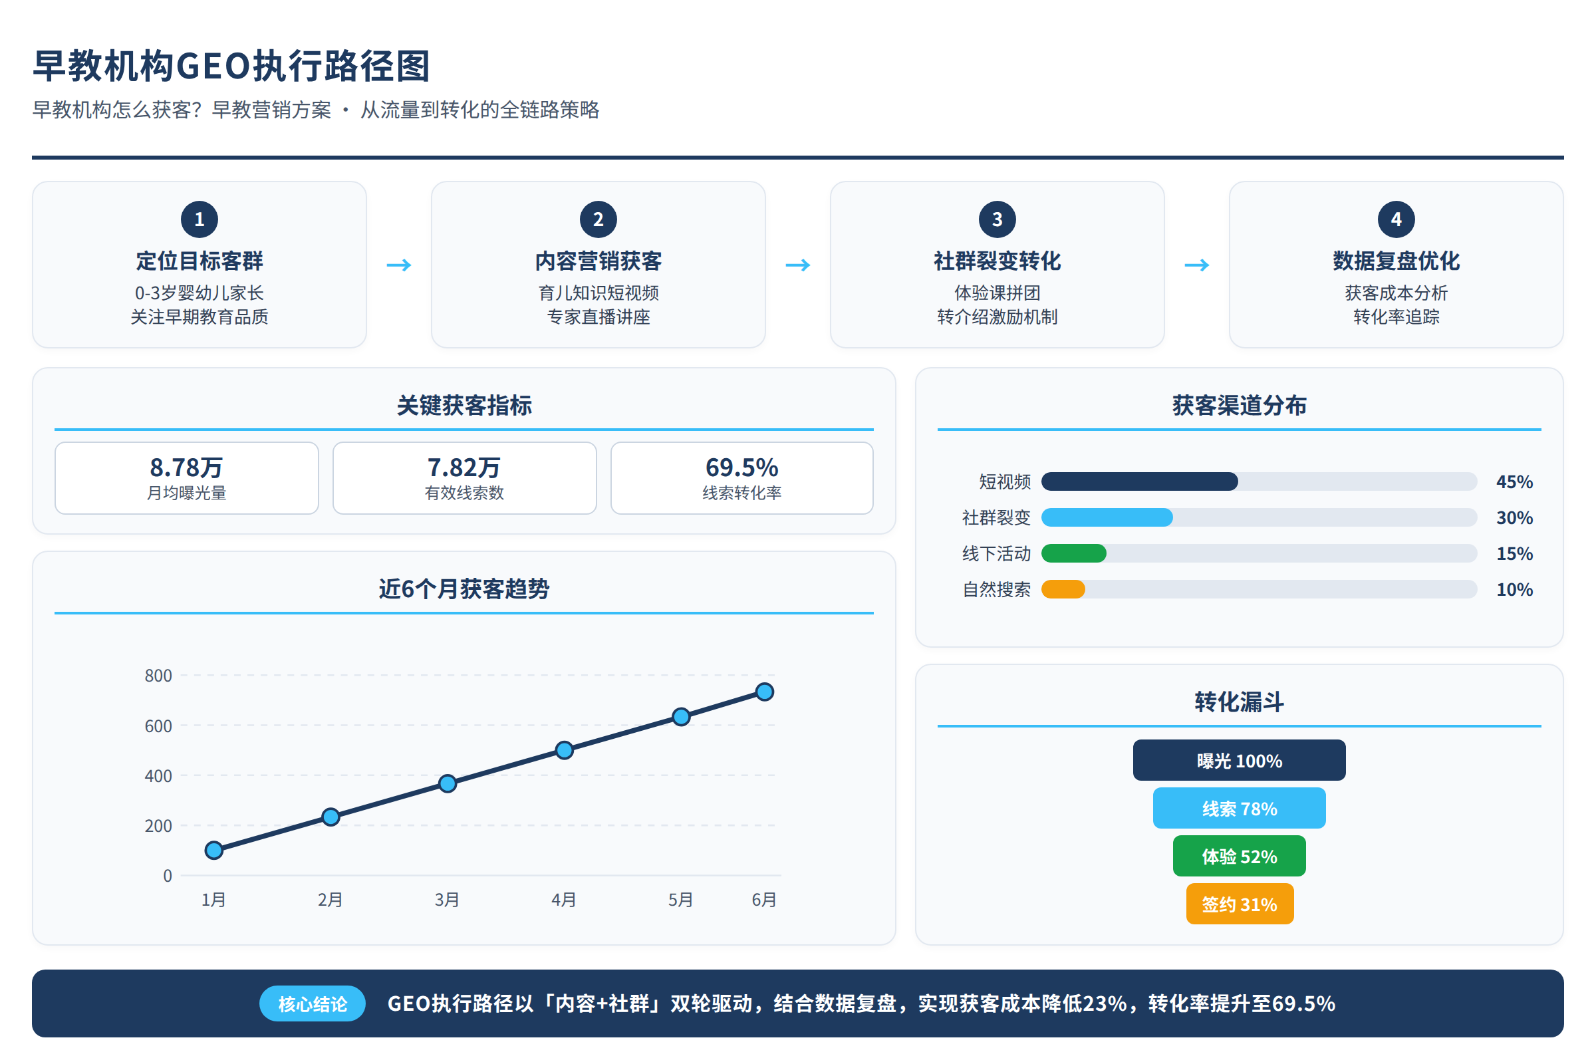Click the 2月 data point on trend line
The height and width of the screenshot is (1064, 1596).
(x=331, y=817)
